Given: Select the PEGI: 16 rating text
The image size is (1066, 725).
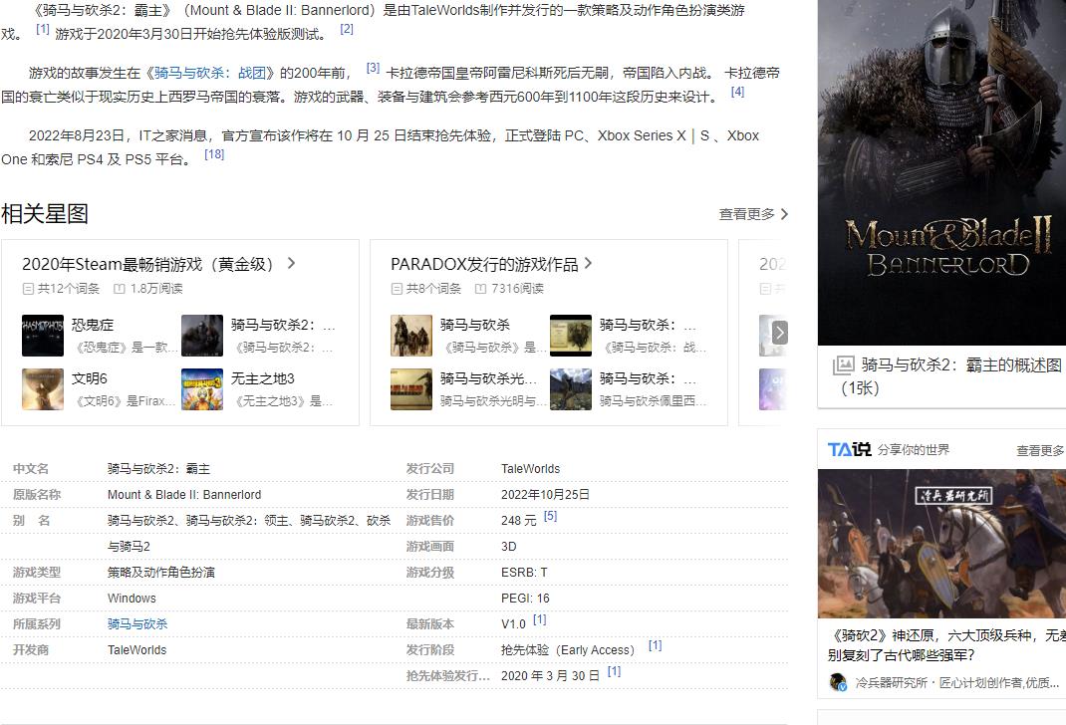Looking at the screenshot, I should click(x=525, y=598).
